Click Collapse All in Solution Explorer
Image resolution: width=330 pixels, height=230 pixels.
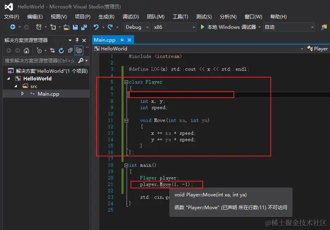(70, 50)
